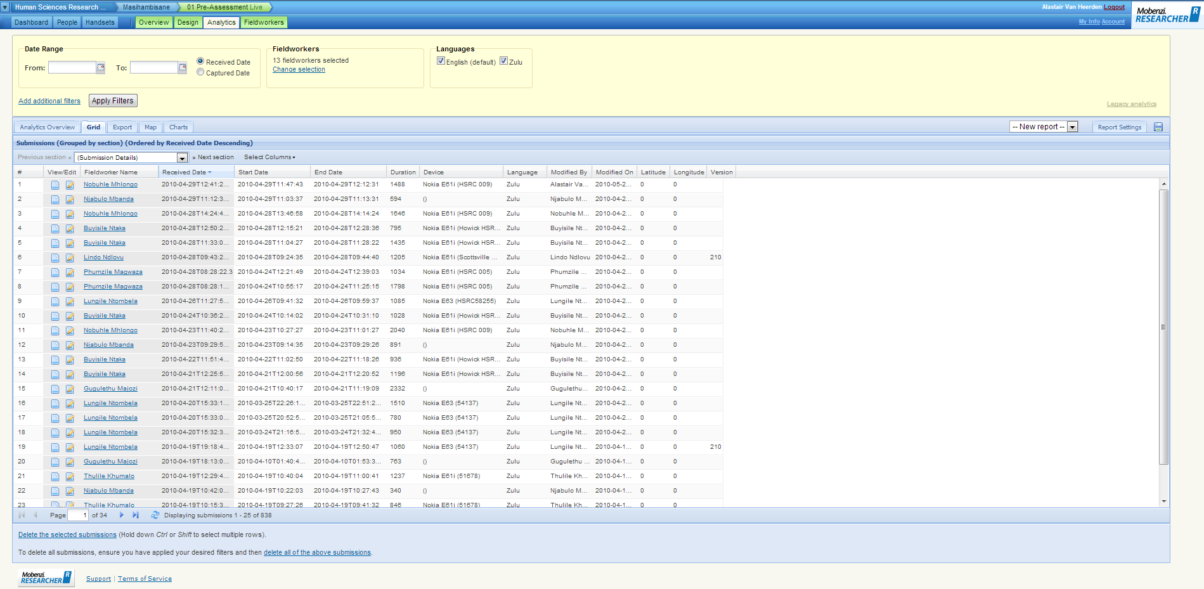Image resolution: width=1204 pixels, height=589 pixels.
Task: Jump to the last page of submissions
Action: pos(136,515)
